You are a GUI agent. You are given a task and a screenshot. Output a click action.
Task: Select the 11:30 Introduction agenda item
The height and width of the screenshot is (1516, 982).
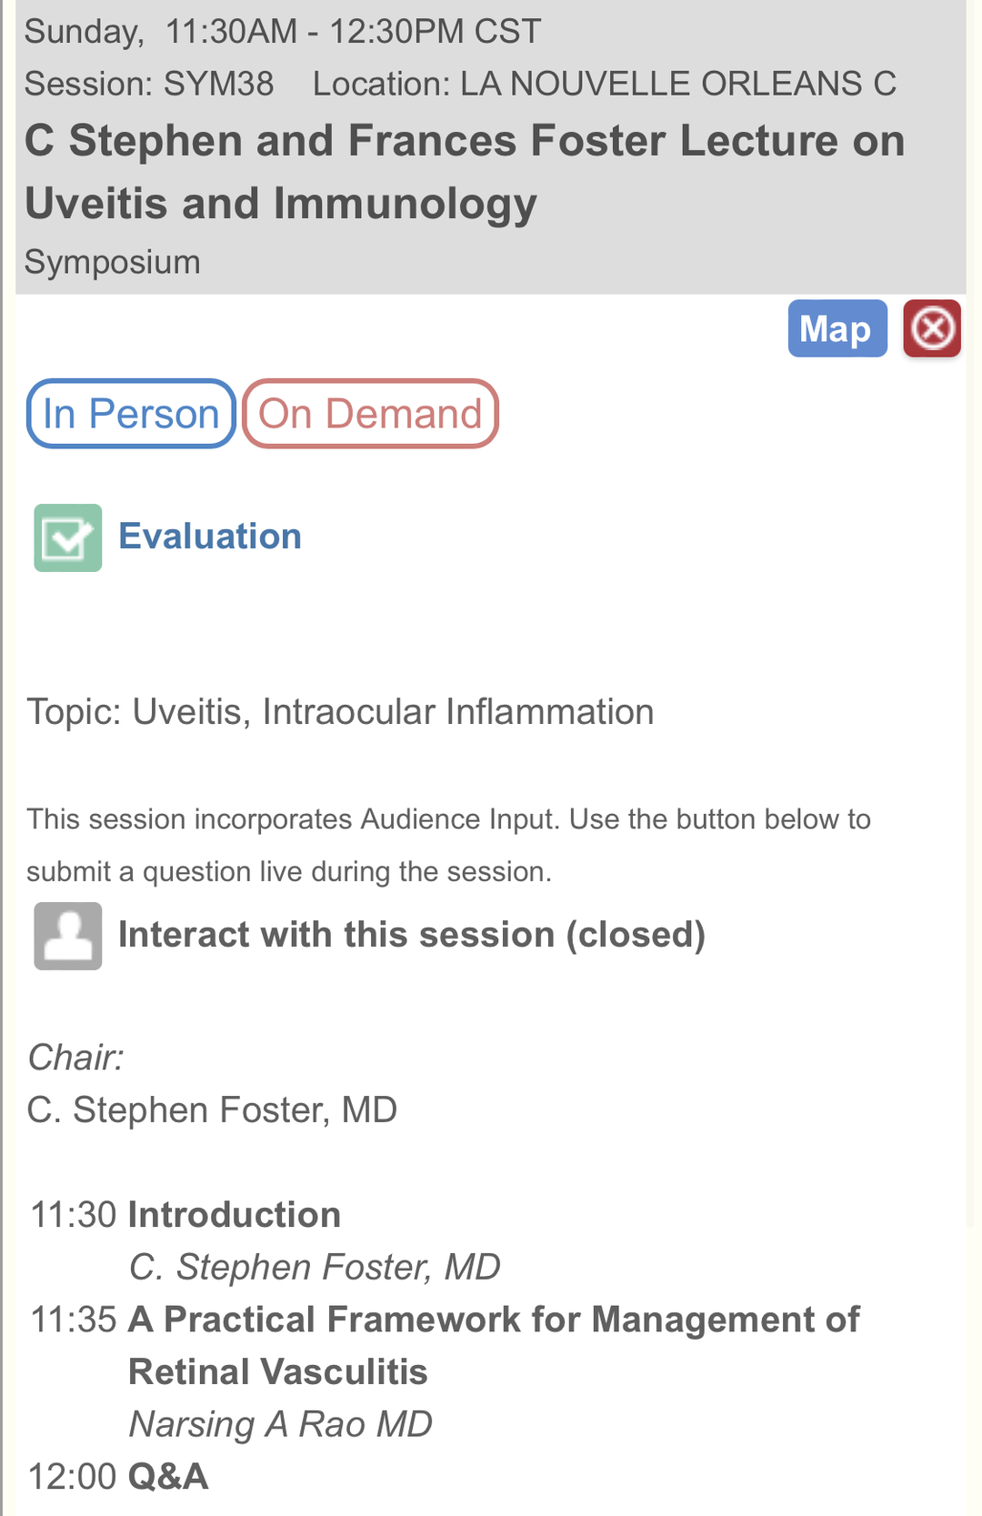click(x=234, y=1215)
